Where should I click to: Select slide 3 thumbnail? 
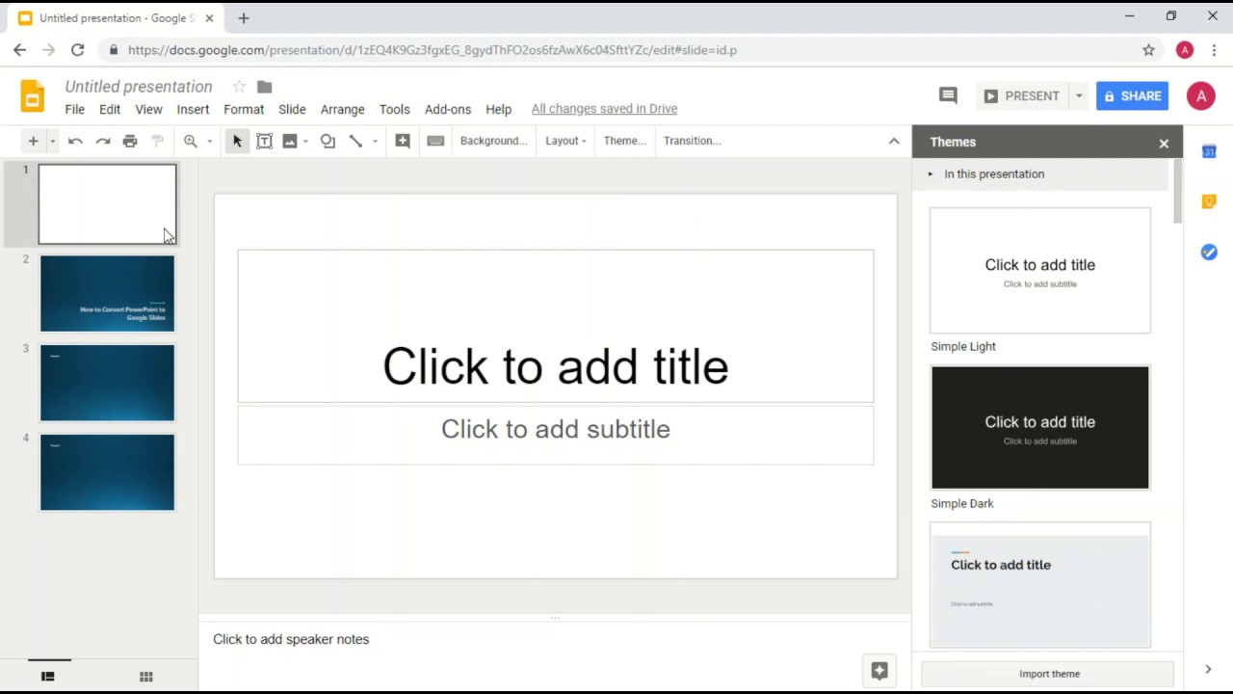[x=107, y=383]
